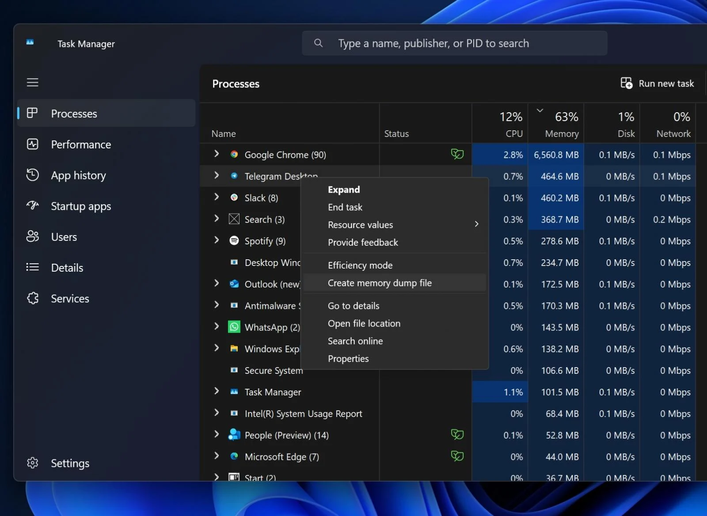Select Provide feedback menu entry
The height and width of the screenshot is (516, 707).
point(395,243)
